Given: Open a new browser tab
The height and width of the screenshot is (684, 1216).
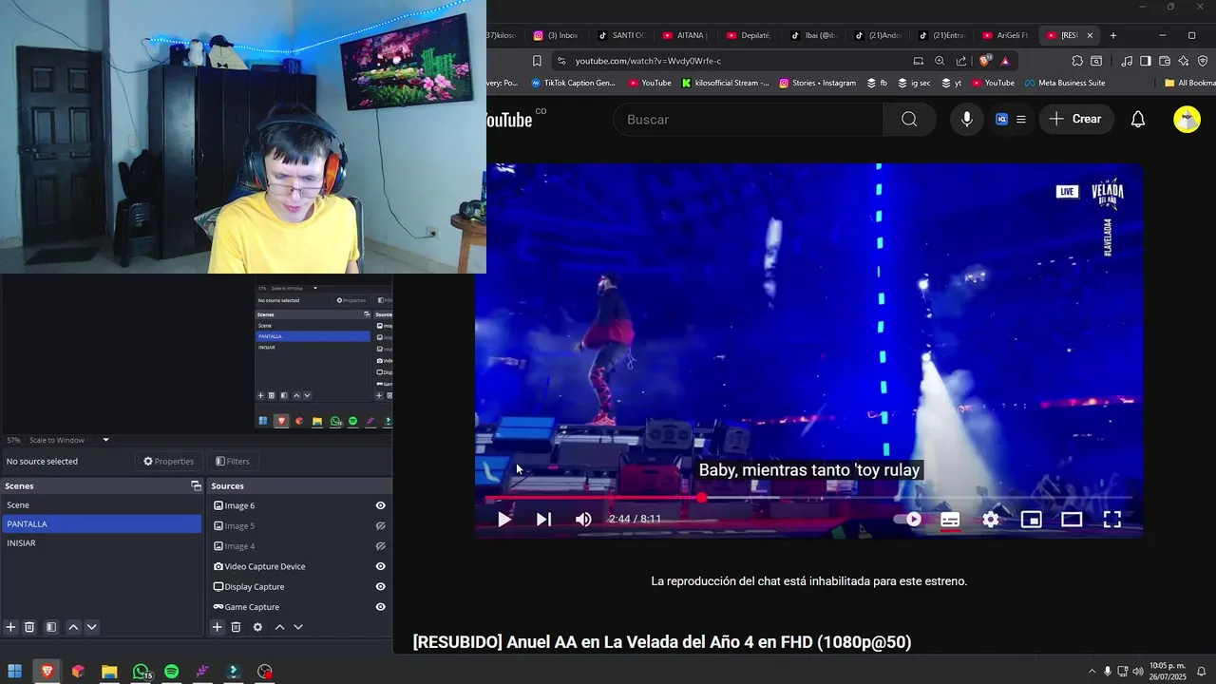Looking at the screenshot, I should [x=1113, y=35].
